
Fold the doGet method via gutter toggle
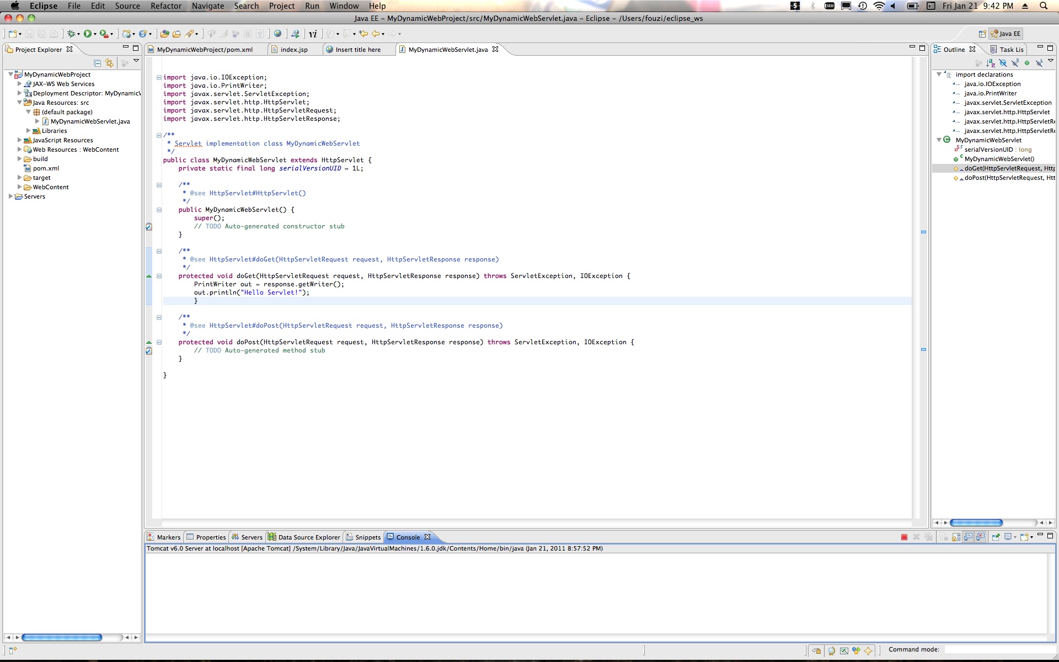(159, 276)
